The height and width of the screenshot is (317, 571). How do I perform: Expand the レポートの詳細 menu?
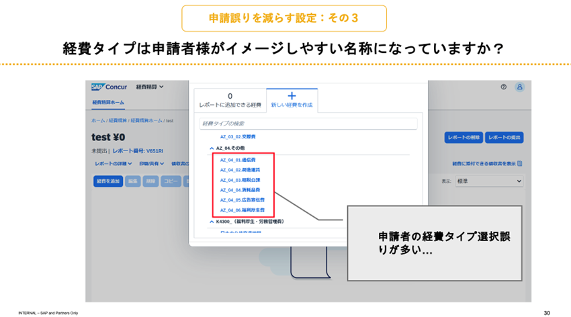coord(114,164)
